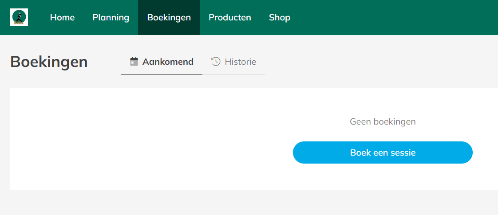Click the Boekingen page heading
The image size is (498, 215).
tap(49, 62)
